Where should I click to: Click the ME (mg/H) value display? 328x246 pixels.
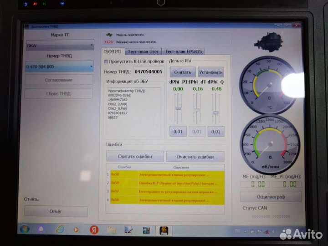pos(255,184)
